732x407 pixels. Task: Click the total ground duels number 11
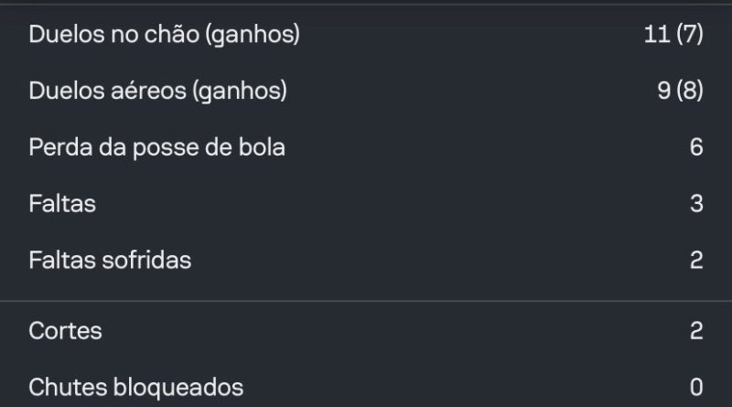657,35
